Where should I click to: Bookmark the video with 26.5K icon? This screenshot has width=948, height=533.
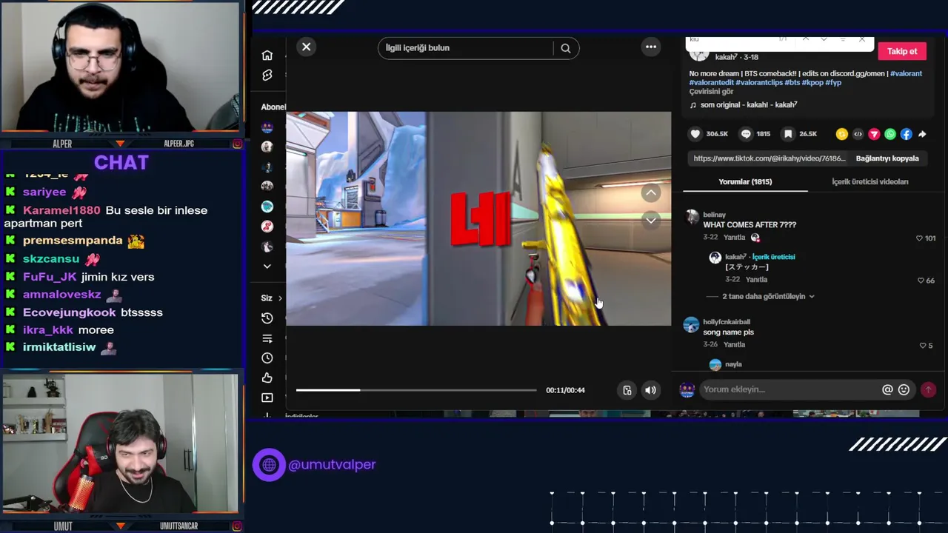point(788,134)
